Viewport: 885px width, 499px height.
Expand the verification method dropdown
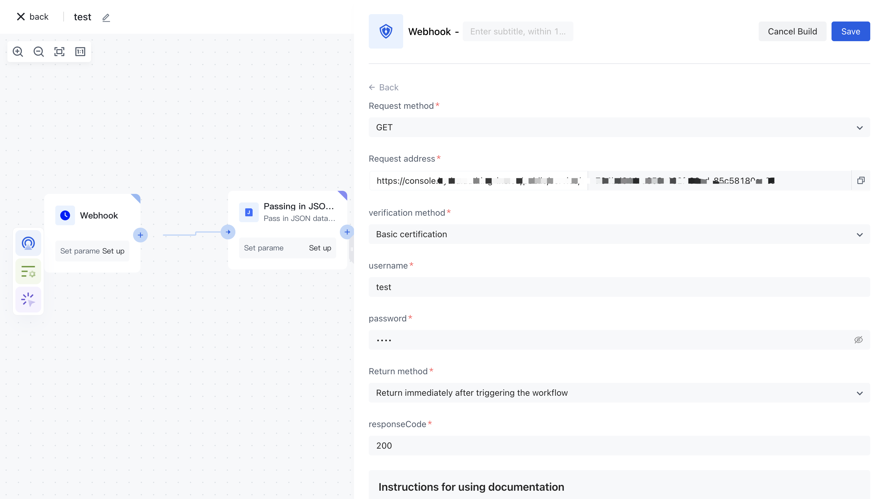(619, 234)
